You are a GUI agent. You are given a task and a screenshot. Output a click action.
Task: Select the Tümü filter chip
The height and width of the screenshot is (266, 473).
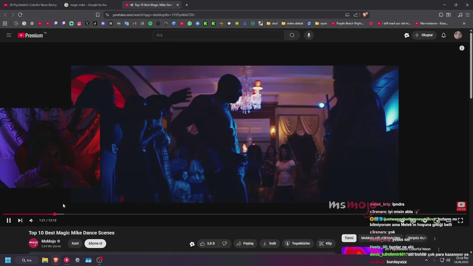coord(349,238)
